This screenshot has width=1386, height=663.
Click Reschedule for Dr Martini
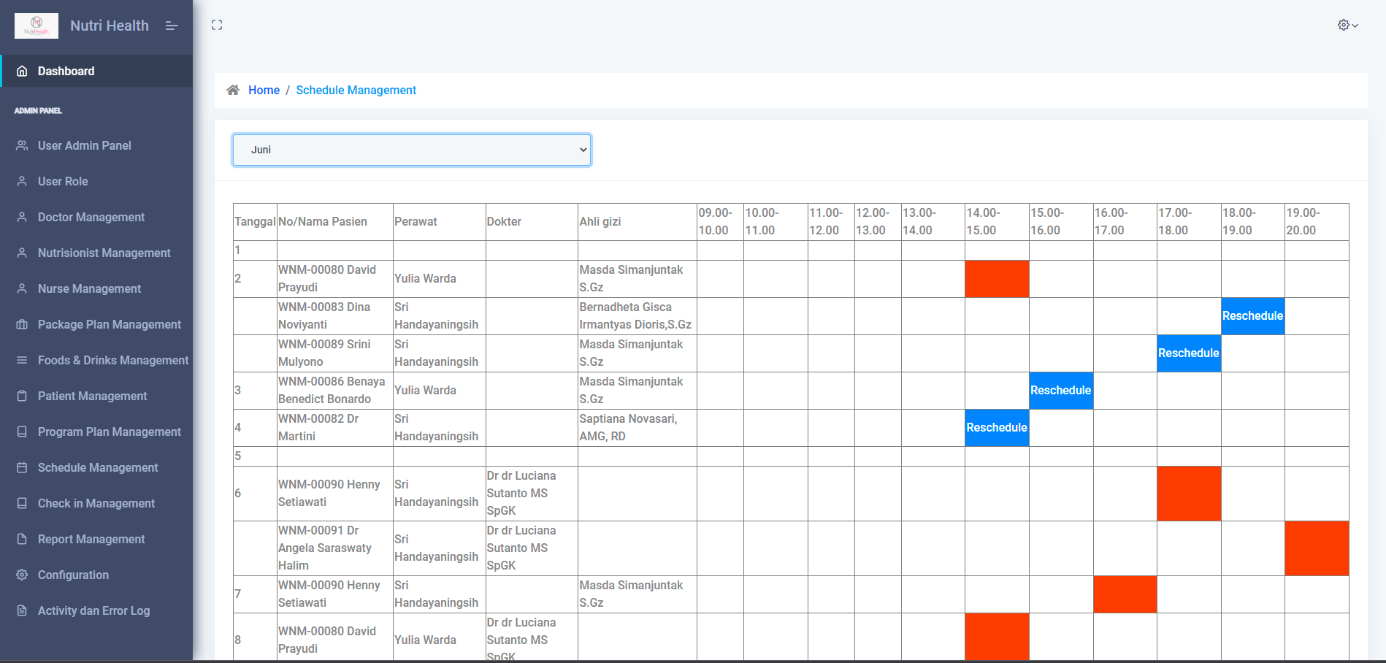tap(997, 428)
